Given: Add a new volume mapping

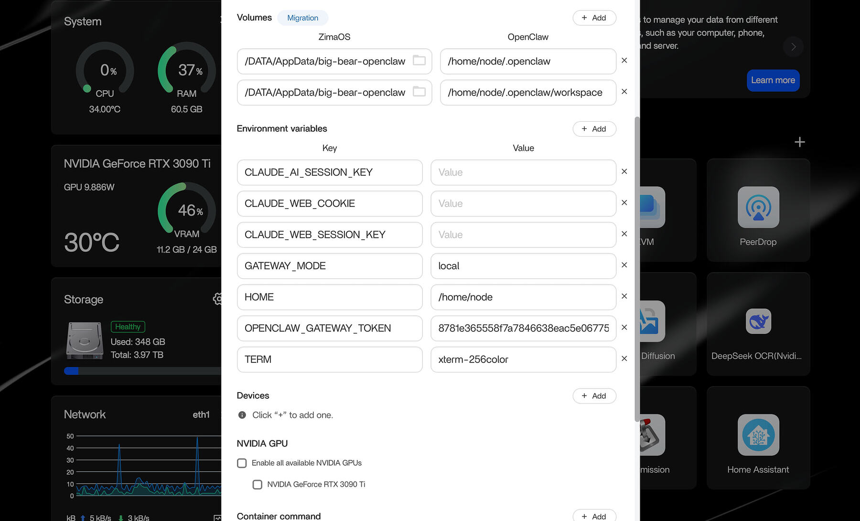Looking at the screenshot, I should point(594,18).
